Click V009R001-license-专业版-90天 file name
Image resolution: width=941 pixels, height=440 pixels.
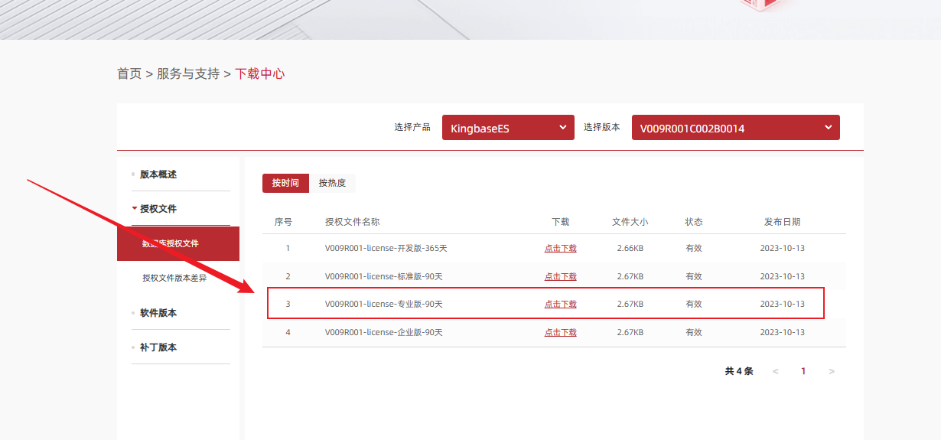point(384,304)
